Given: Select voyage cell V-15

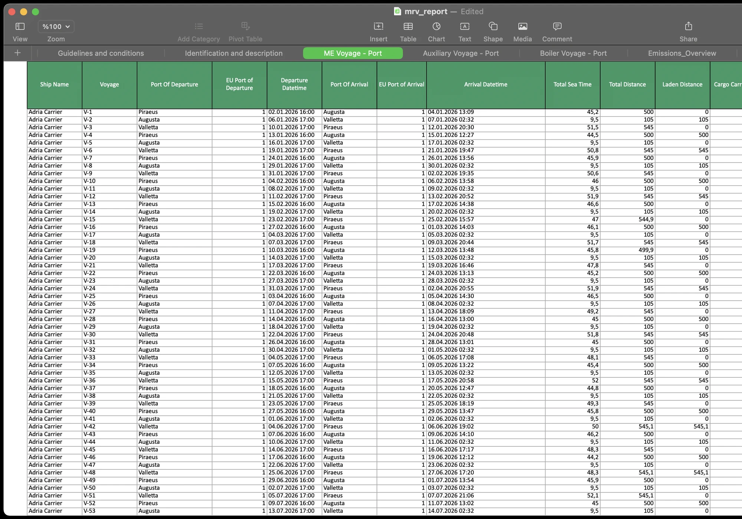Looking at the screenshot, I should pyautogui.click(x=109, y=219).
